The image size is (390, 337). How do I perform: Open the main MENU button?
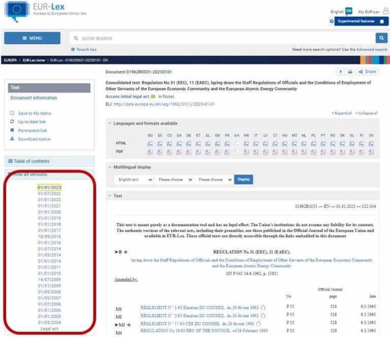click(32, 38)
